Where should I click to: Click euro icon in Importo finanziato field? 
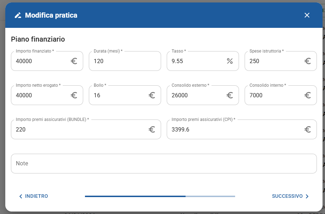coord(74,61)
